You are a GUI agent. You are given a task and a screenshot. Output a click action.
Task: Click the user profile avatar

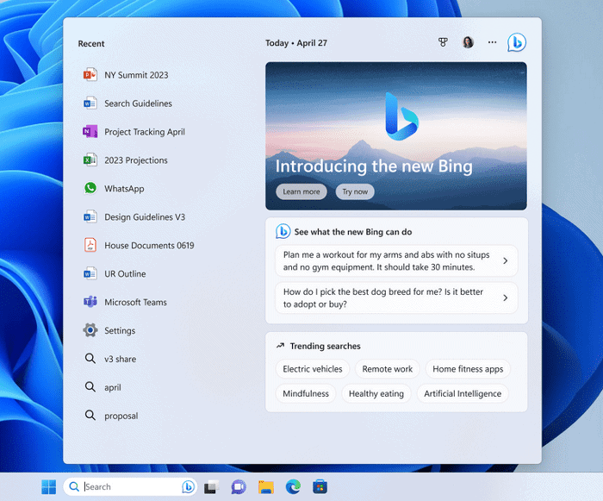point(468,42)
